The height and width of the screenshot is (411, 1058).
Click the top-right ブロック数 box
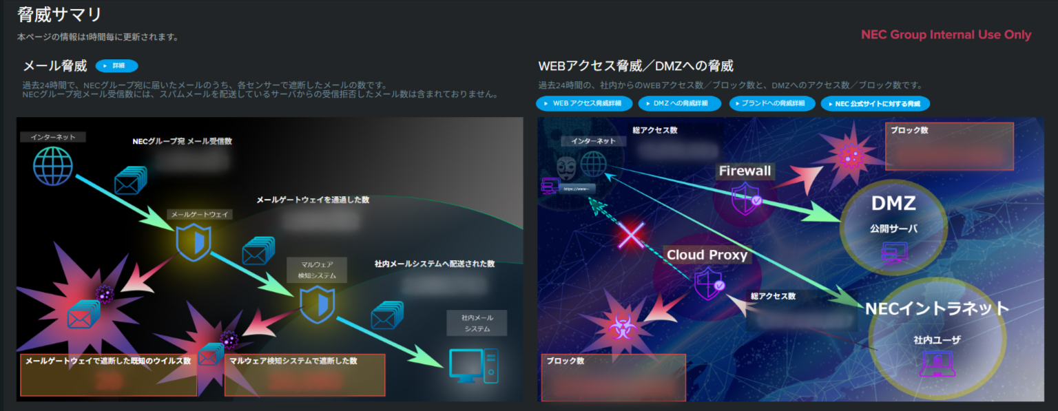(949, 146)
